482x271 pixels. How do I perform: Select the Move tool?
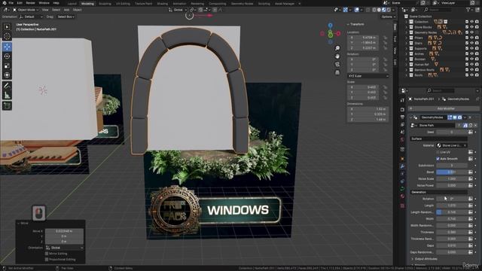tap(7, 47)
